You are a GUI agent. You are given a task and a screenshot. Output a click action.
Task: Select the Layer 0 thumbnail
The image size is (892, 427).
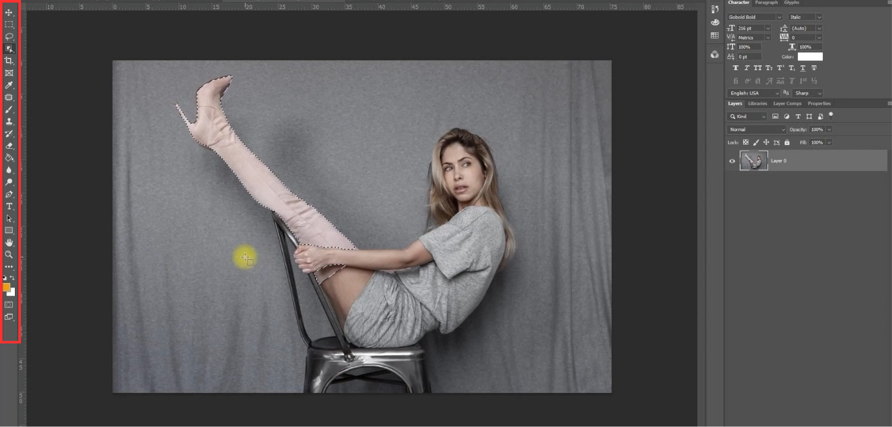click(x=753, y=161)
